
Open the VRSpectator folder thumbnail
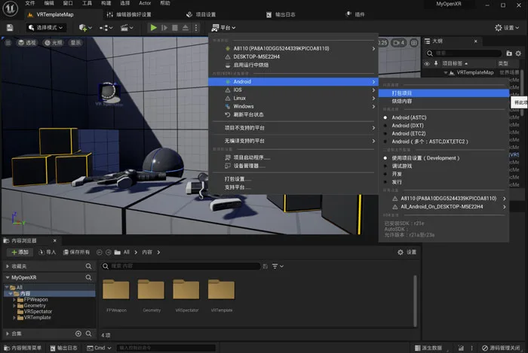(x=186, y=289)
